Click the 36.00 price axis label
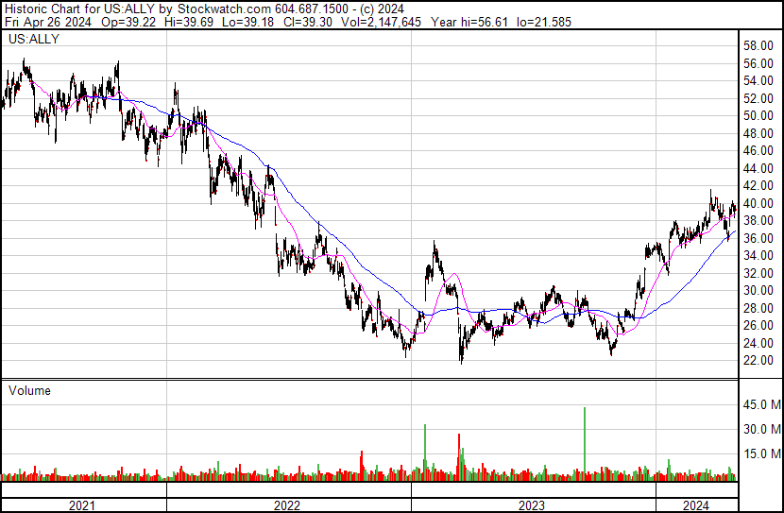 pyautogui.click(x=758, y=238)
